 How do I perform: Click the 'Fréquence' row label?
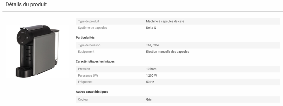[x=85, y=82]
